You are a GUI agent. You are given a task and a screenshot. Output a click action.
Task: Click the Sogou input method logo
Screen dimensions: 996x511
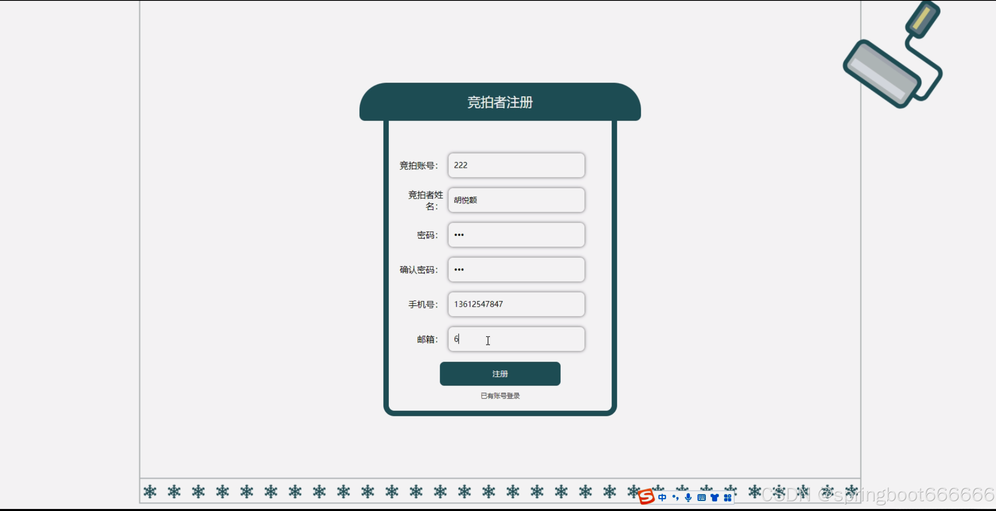click(646, 496)
